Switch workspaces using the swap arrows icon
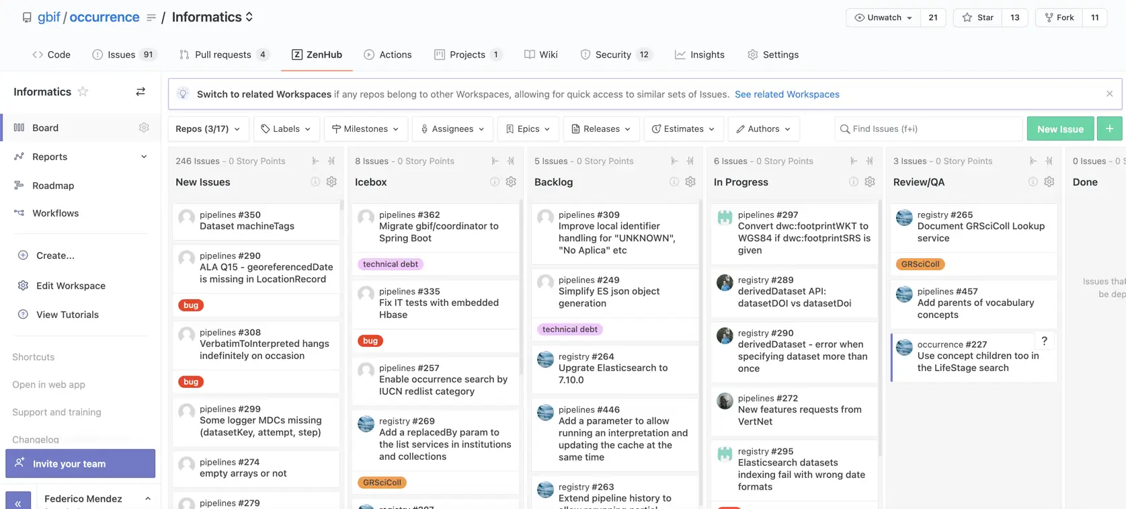1126x509 pixels. click(x=140, y=91)
